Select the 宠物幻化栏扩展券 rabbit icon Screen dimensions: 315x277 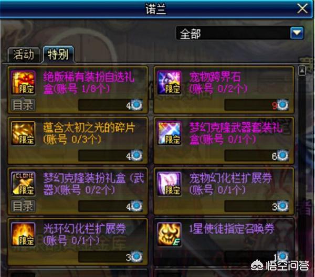point(169,184)
